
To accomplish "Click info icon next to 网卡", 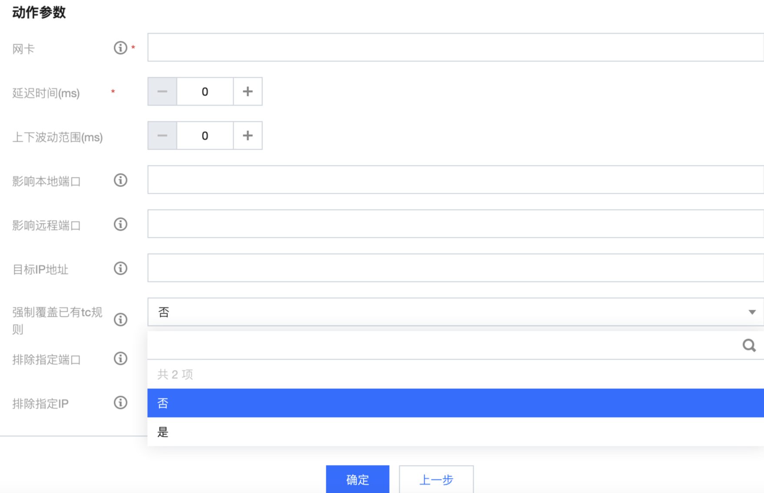I will click(x=120, y=48).
